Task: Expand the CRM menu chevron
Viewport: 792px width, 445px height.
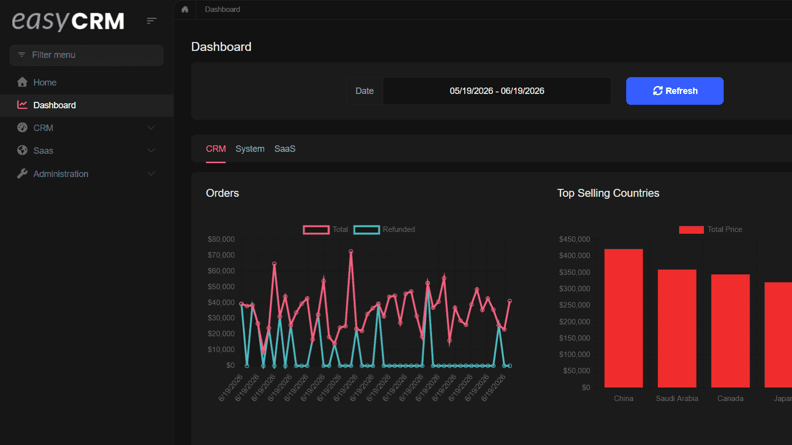Action: click(151, 128)
